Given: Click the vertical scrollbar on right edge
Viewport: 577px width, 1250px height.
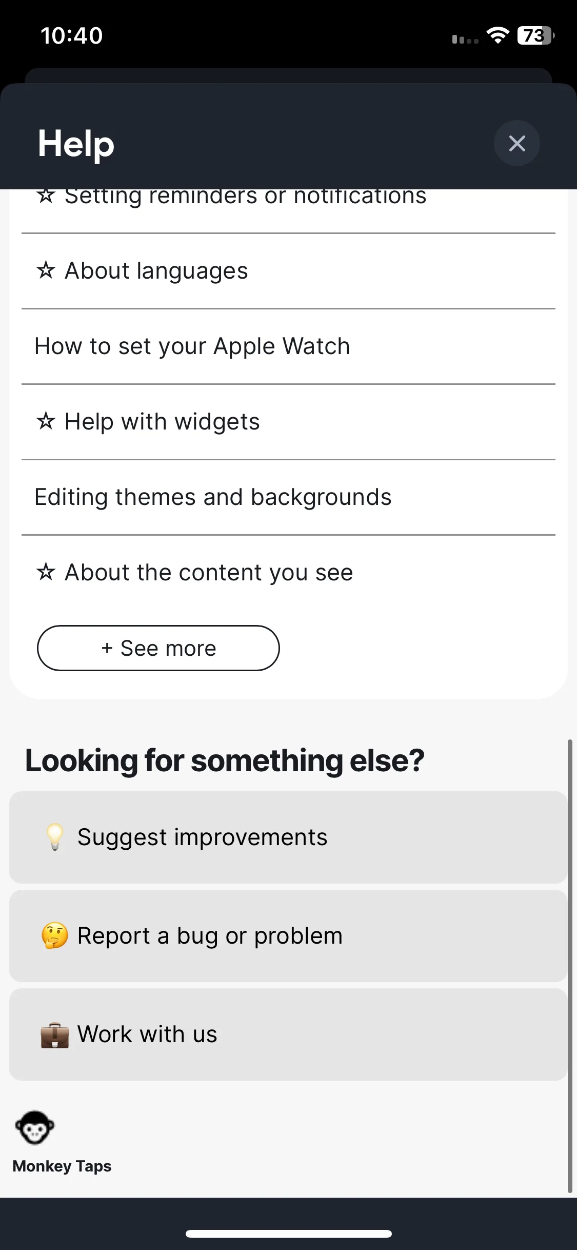Looking at the screenshot, I should [570, 966].
